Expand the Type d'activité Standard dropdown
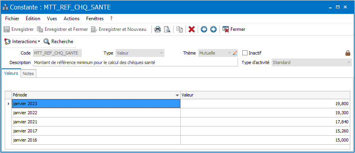355x153 pixels. pos(349,62)
